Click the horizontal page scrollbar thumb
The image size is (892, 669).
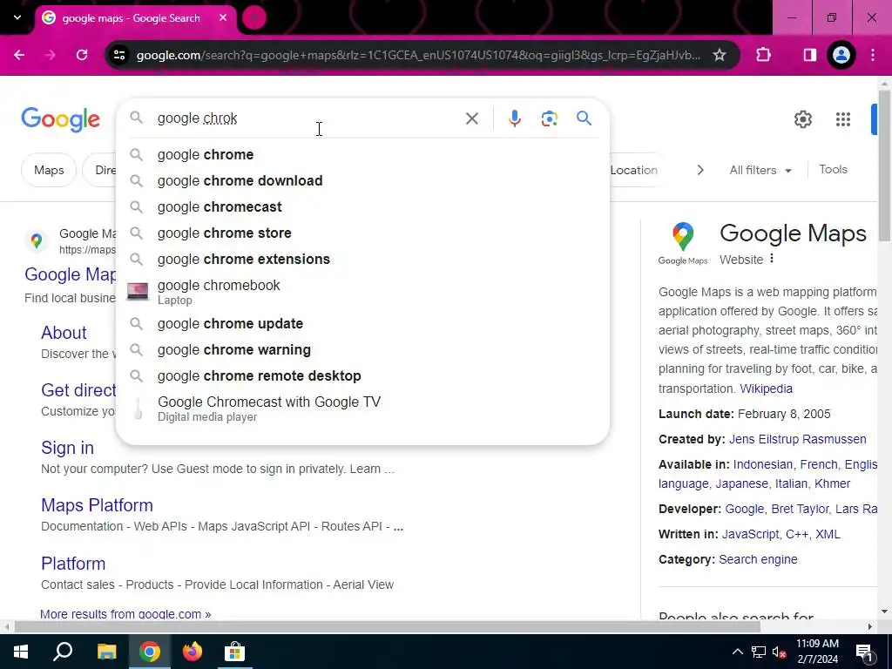[387, 627]
